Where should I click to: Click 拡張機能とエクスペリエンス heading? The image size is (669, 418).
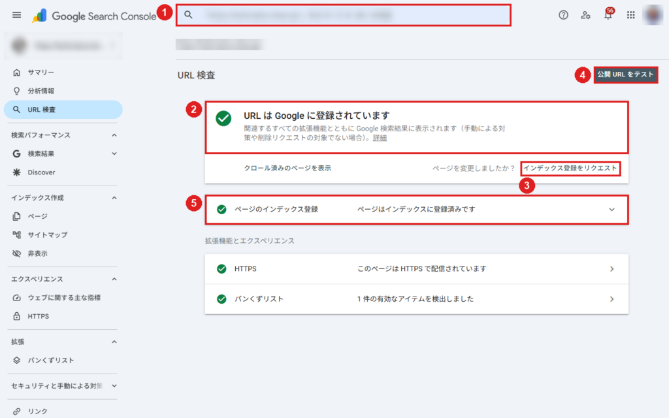pyautogui.click(x=250, y=241)
